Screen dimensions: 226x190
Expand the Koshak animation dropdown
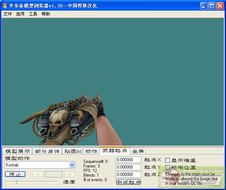72,165
